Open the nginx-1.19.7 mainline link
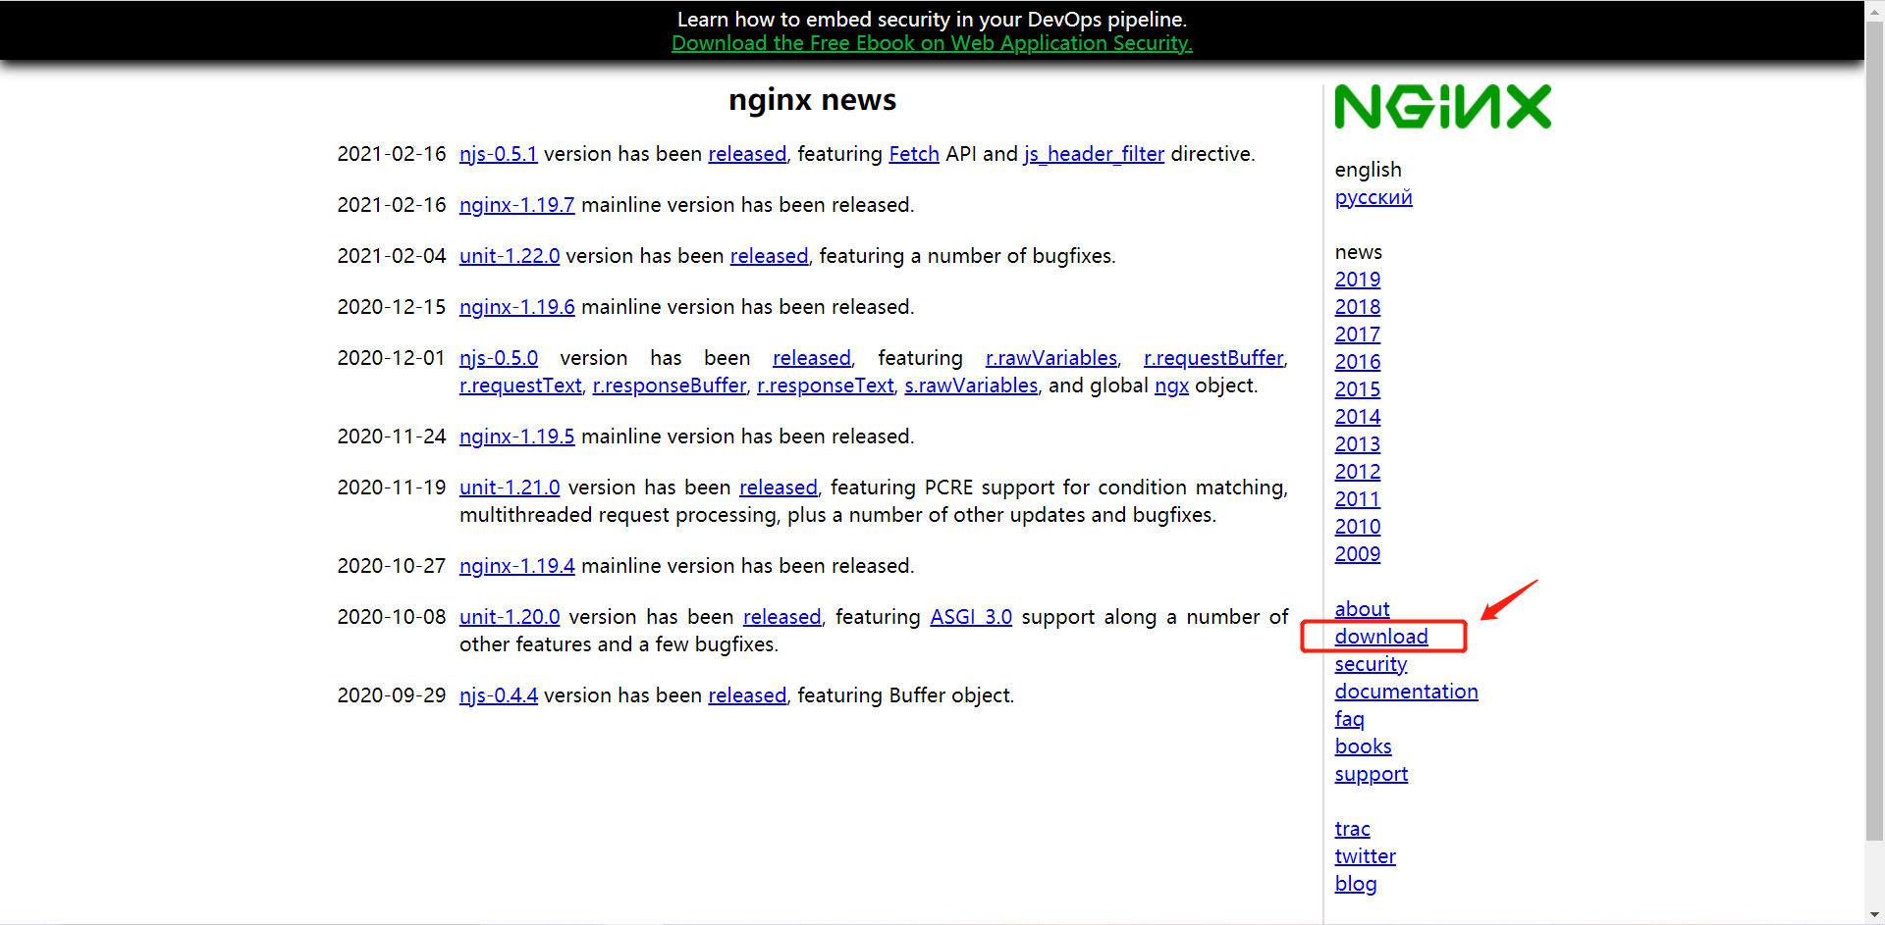This screenshot has height=925, width=1885. 516,205
